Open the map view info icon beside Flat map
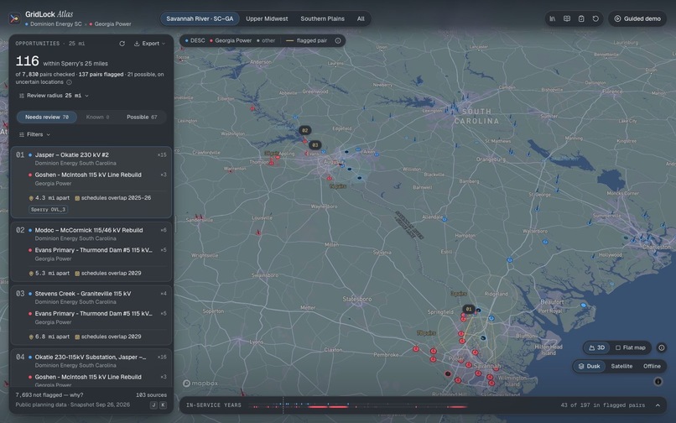Viewport: 676px width, 423px height. click(x=662, y=347)
